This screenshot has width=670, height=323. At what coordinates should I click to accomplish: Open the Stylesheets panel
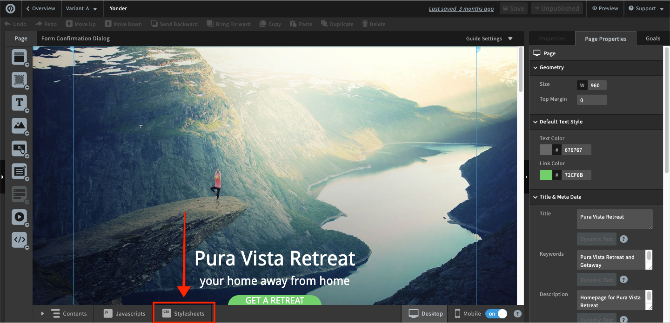pyautogui.click(x=184, y=314)
